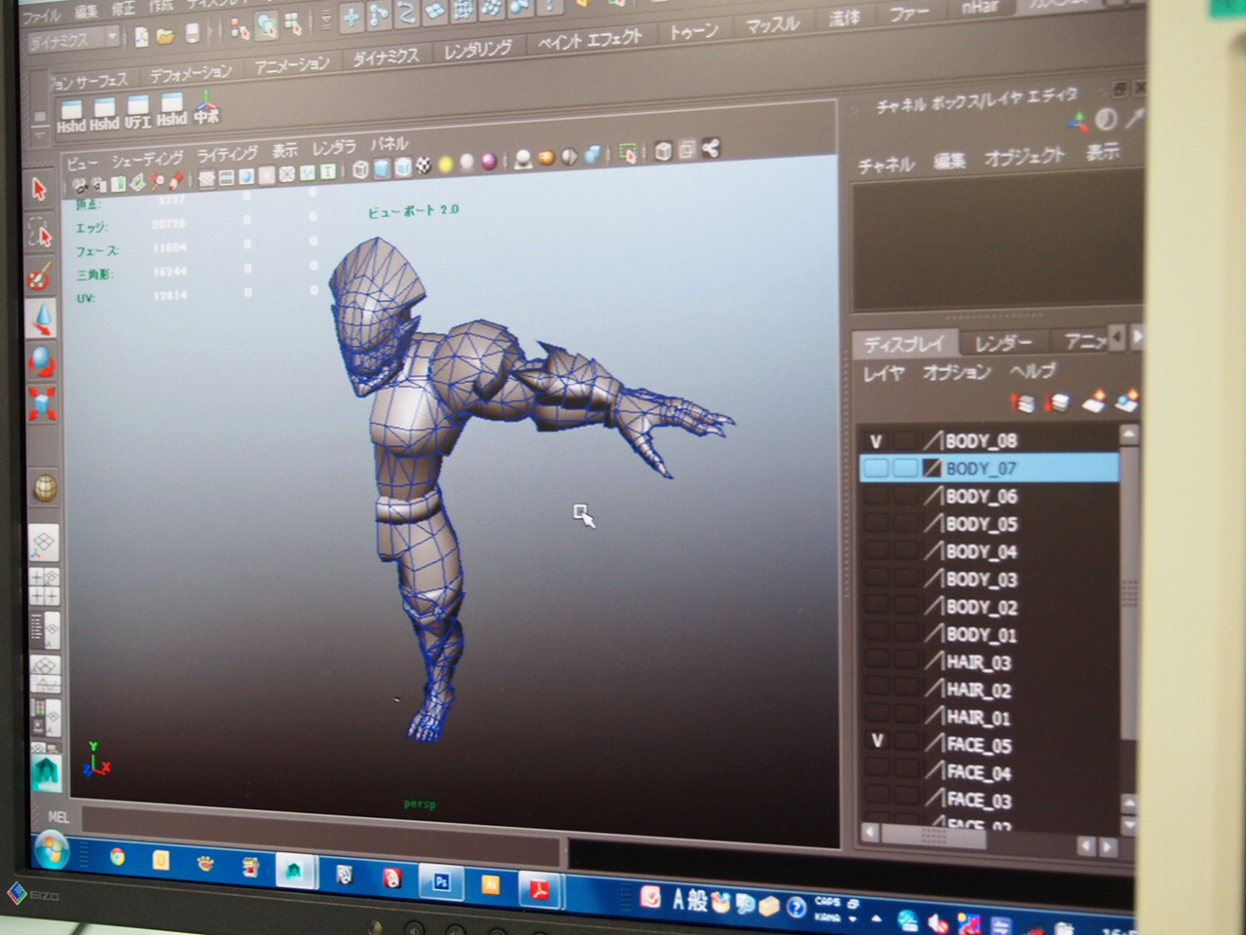This screenshot has width=1246, height=935.
Task: Toggle display type box for BODY_08
Action: tap(906, 441)
